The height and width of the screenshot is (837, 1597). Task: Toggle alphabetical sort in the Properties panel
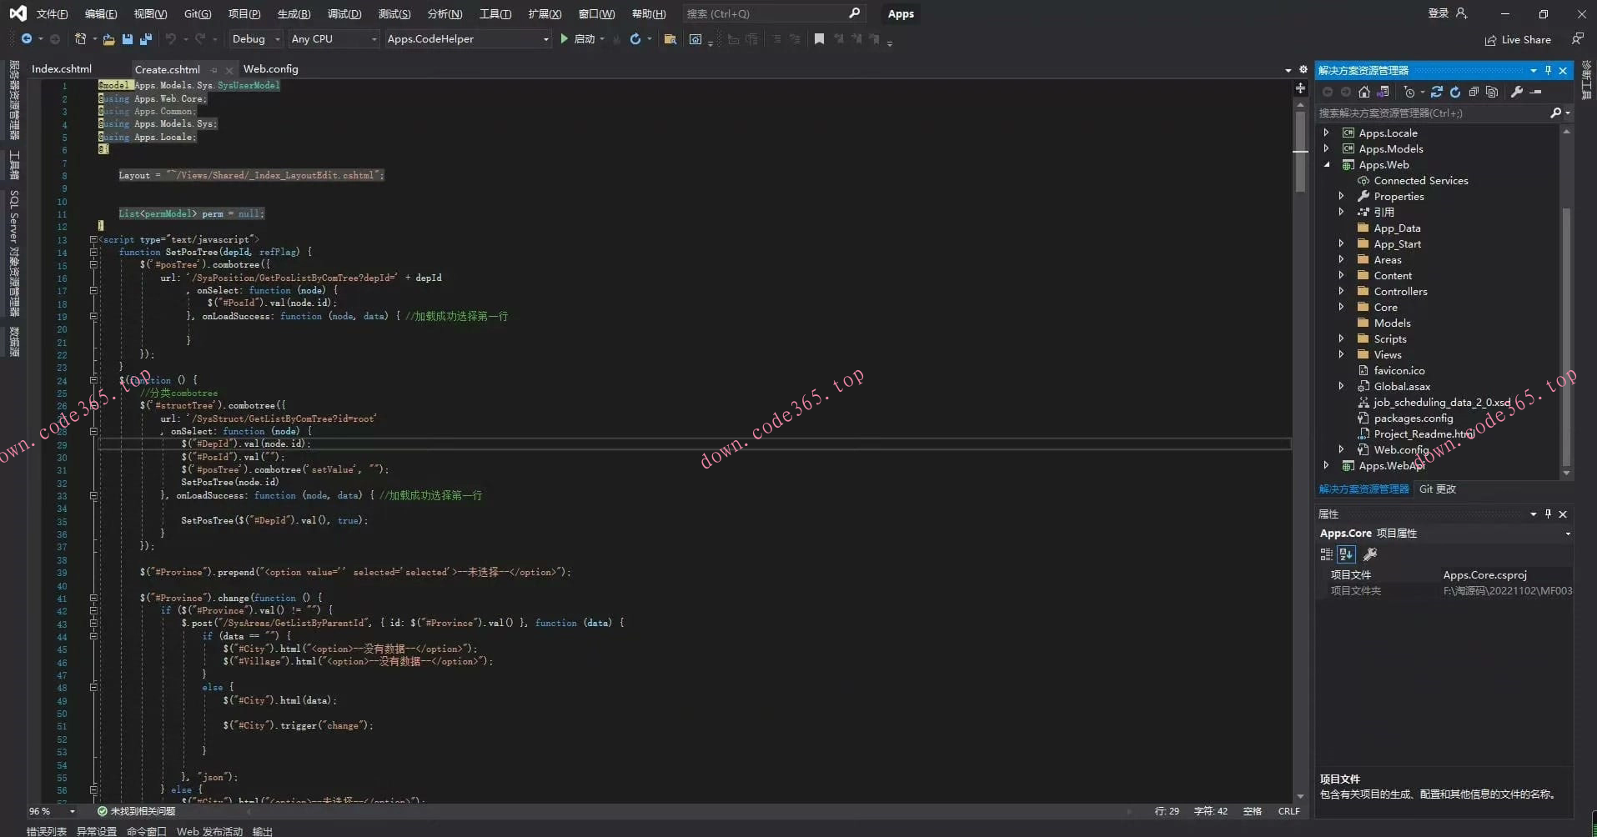coord(1346,554)
